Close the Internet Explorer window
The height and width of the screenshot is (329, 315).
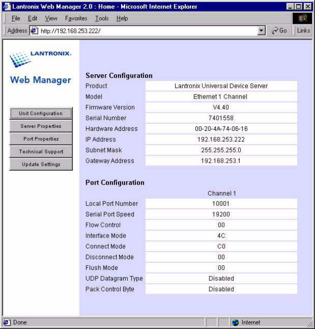coord(307,7)
